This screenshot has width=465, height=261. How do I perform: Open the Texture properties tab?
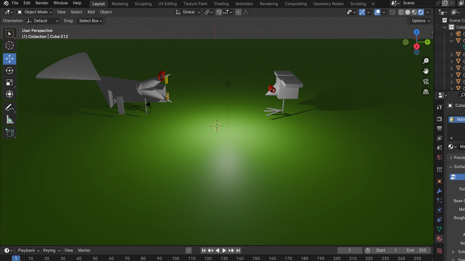pos(439,251)
